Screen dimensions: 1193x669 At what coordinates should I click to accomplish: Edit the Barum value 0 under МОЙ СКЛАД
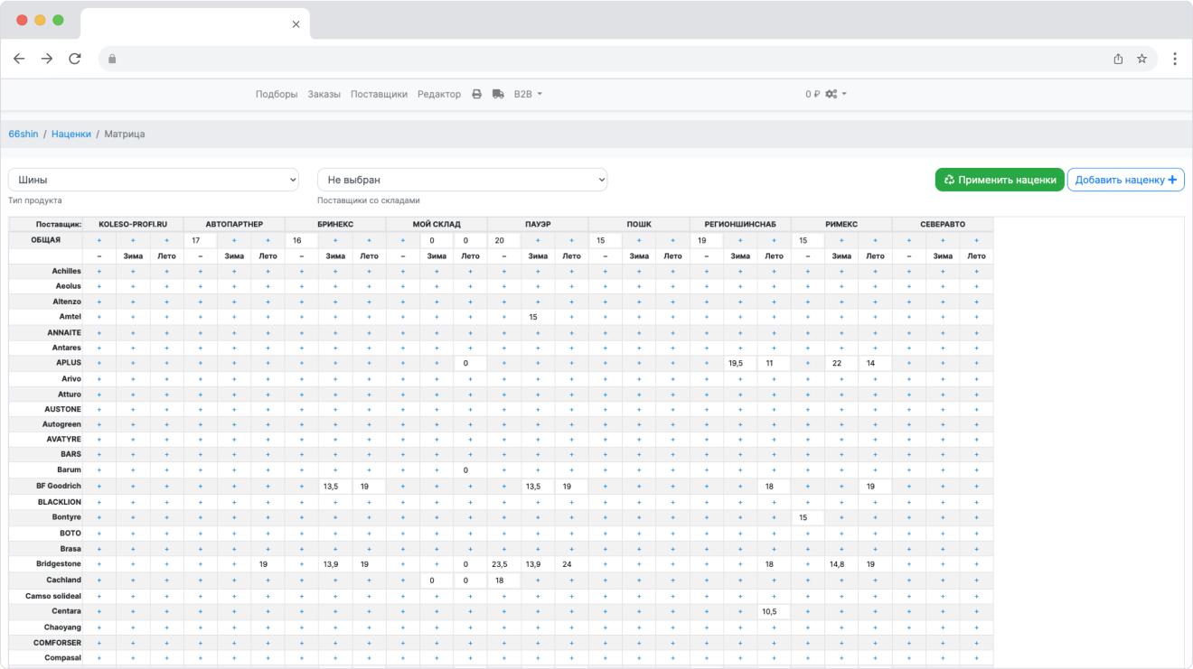click(x=470, y=470)
